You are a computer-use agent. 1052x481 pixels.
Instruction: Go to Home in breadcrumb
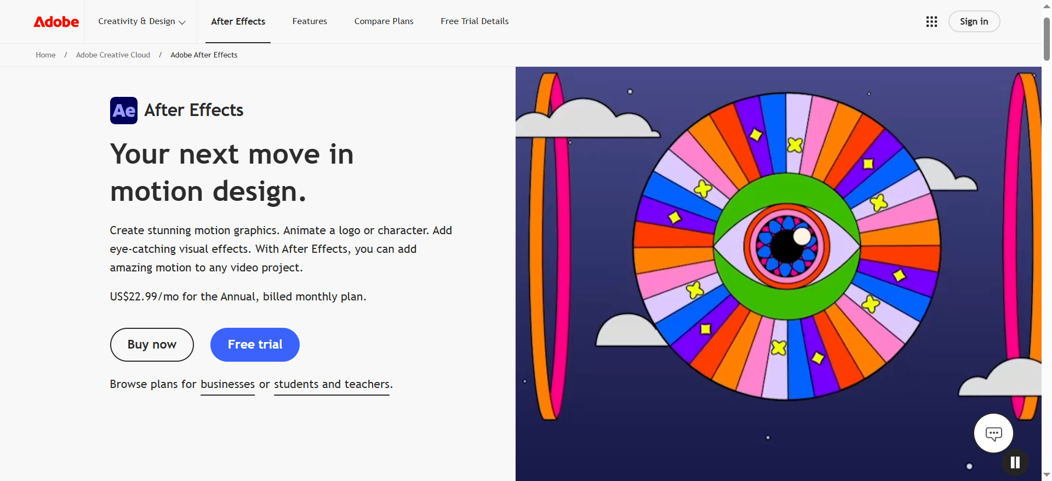pyautogui.click(x=45, y=55)
